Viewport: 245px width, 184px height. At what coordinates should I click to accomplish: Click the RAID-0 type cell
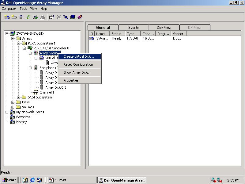(x=133, y=38)
